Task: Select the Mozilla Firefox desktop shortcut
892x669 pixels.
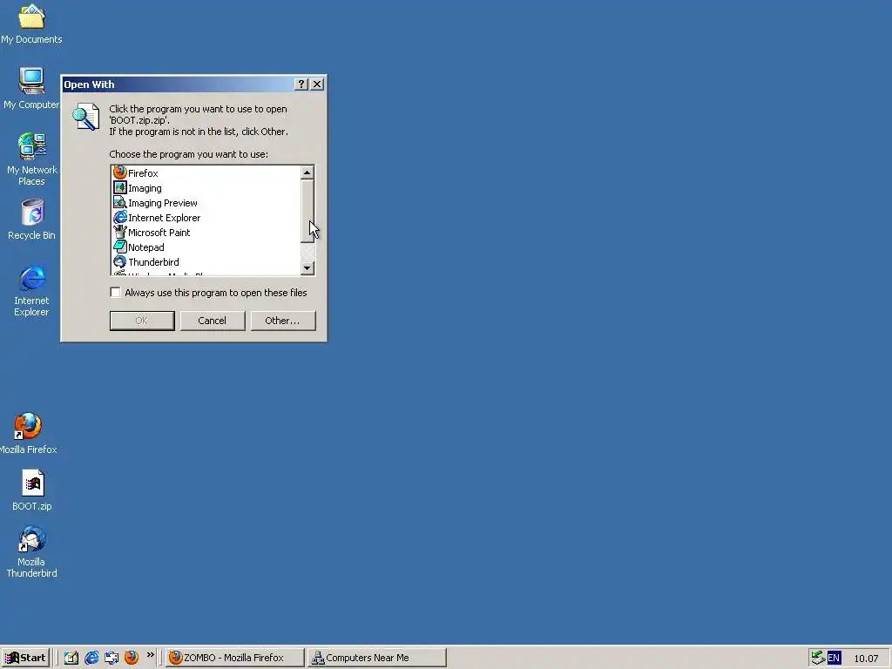Action: (x=29, y=434)
